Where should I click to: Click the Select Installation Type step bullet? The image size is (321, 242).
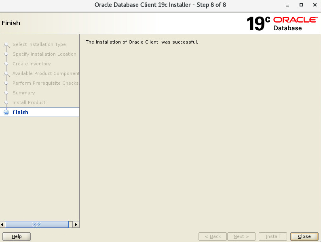coord(6,44)
